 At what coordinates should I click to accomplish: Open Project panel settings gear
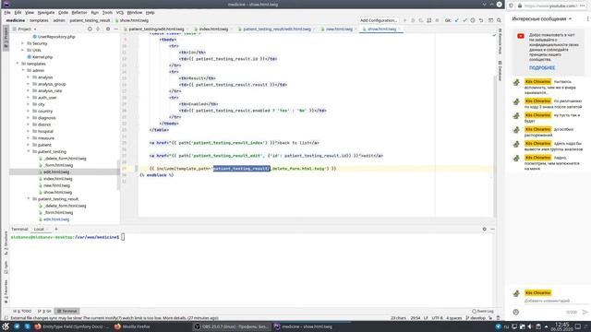pyautogui.click(x=108, y=29)
